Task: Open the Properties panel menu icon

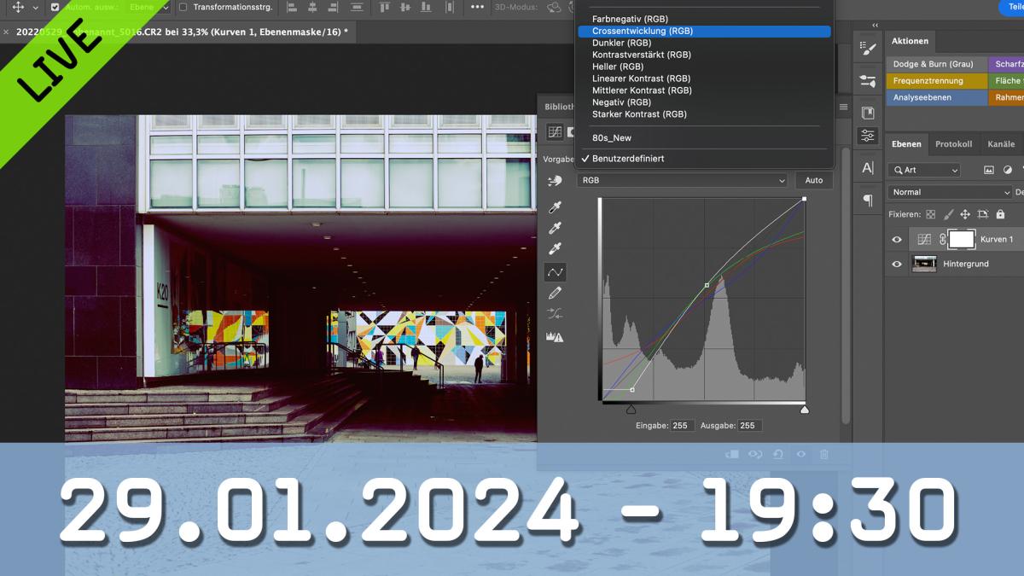Action: [843, 108]
